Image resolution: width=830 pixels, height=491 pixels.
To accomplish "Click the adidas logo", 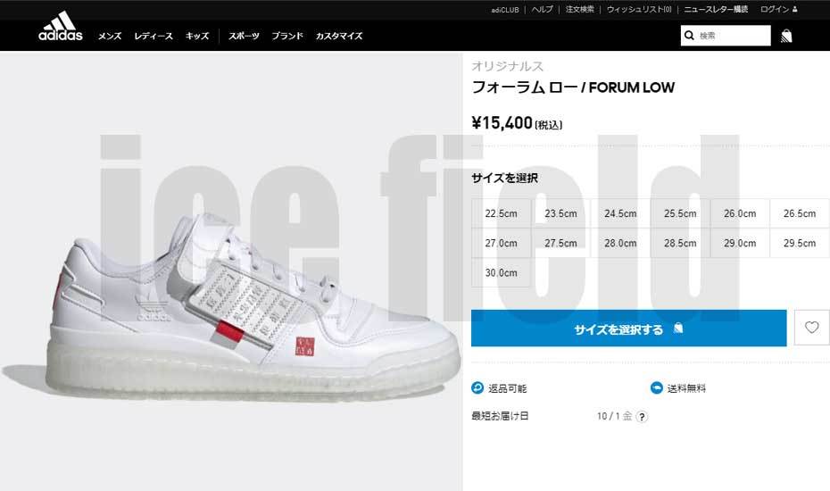I will tap(61, 27).
